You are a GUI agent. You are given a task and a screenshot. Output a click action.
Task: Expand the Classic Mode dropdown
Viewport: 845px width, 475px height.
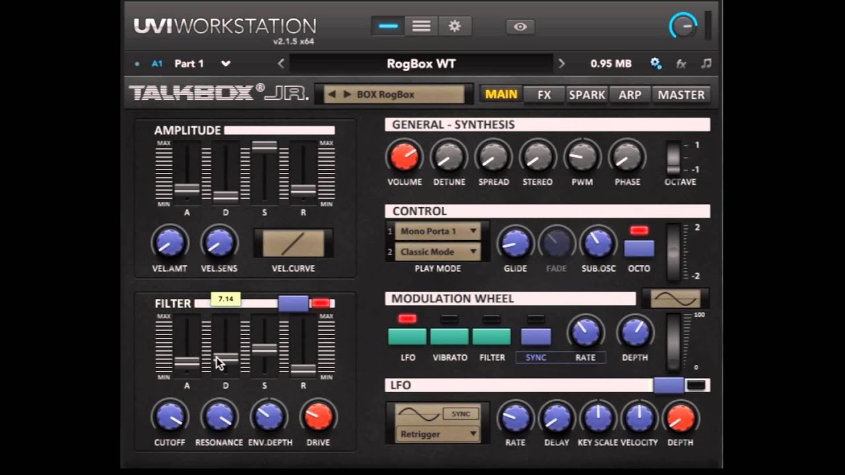tap(438, 252)
